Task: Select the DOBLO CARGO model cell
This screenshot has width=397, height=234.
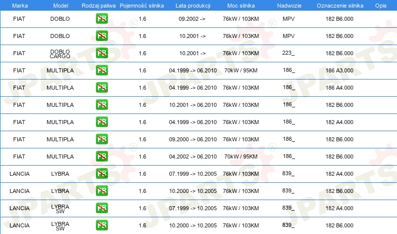Action: point(60,54)
